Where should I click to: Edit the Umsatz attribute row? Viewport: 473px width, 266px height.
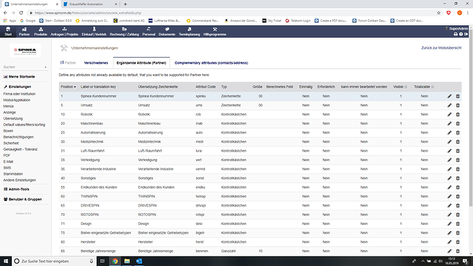[x=450, y=106]
